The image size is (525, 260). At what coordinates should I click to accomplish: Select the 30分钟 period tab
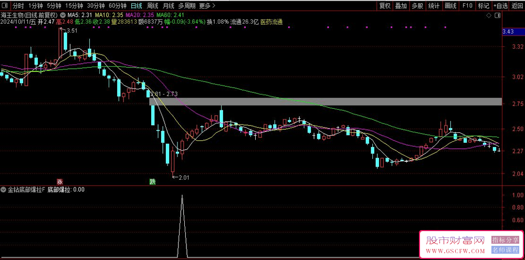pyautogui.click(x=96, y=6)
